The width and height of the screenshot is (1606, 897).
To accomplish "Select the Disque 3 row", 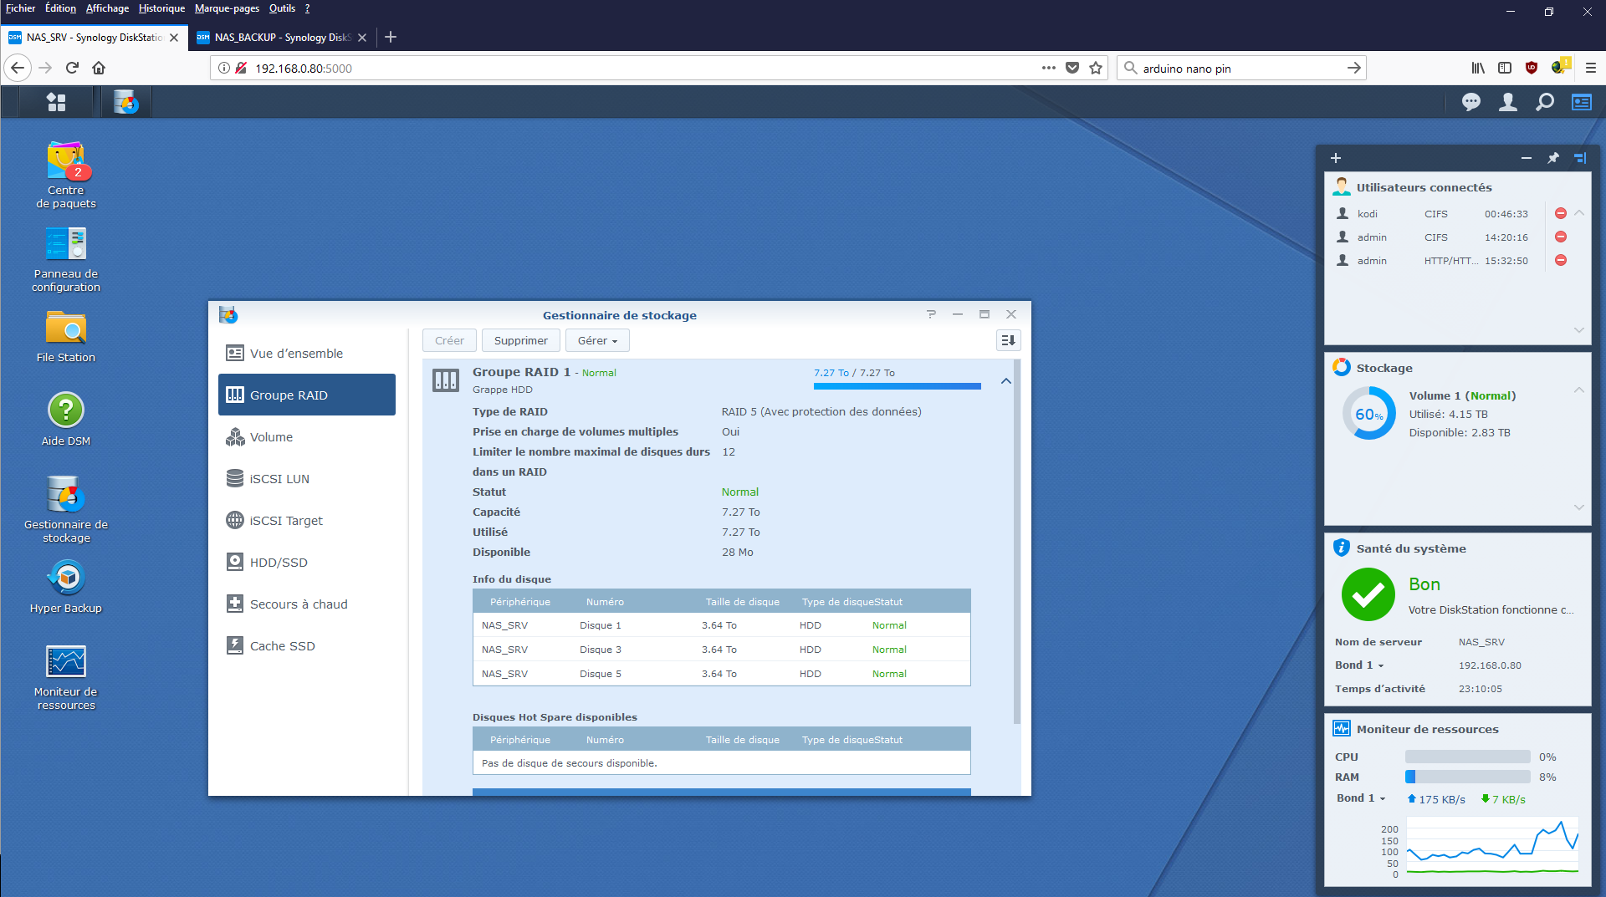I will point(721,650).
